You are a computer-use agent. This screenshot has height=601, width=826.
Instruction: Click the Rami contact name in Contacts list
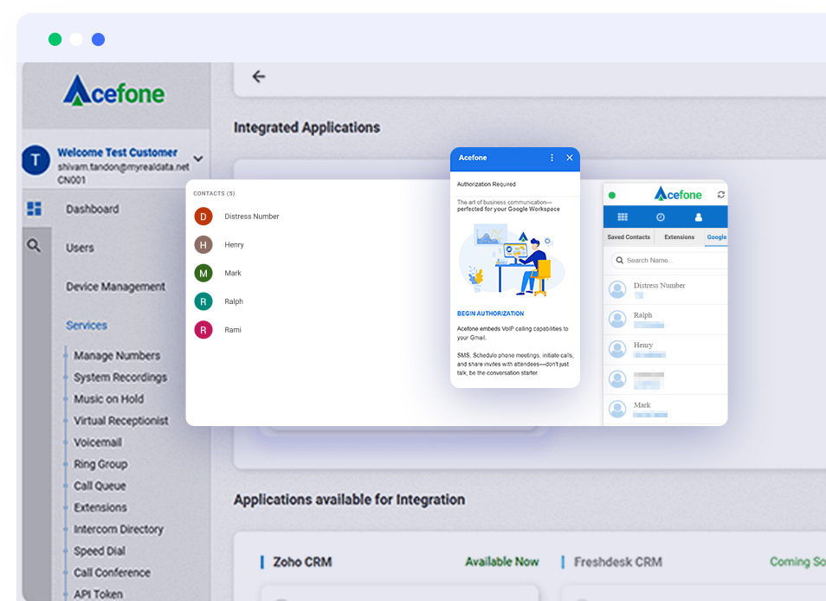233,330
